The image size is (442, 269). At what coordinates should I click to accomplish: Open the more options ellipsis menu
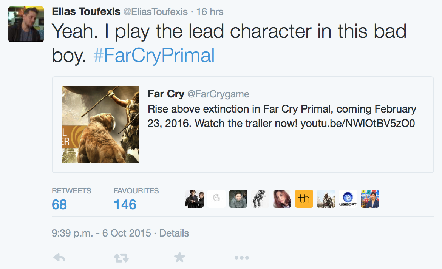[241, 258]
